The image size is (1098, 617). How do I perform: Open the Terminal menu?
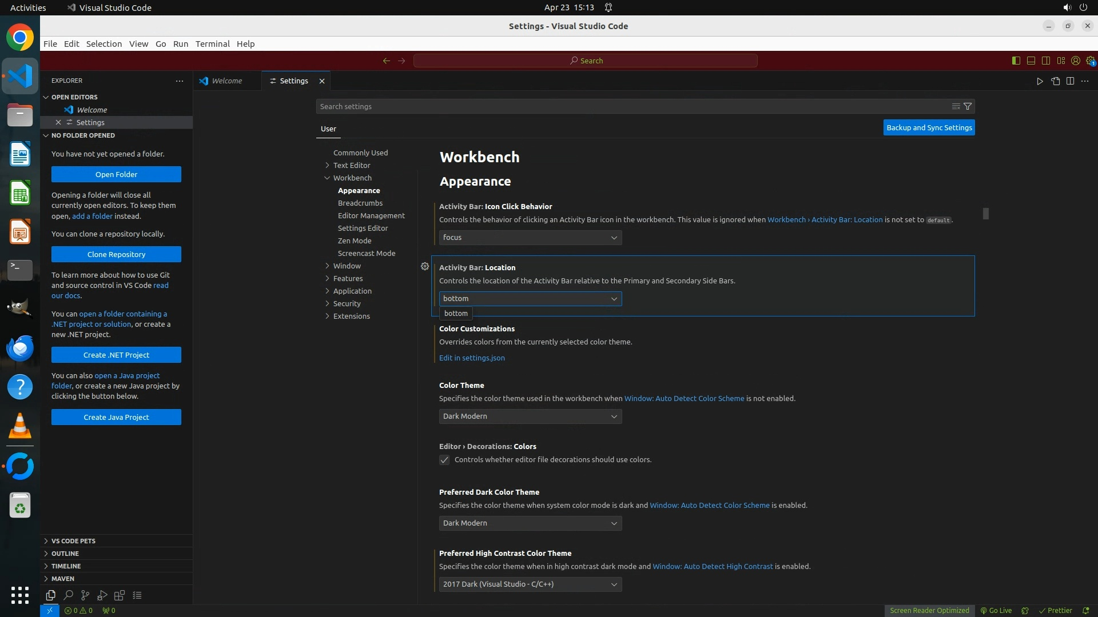coord(212,44)
